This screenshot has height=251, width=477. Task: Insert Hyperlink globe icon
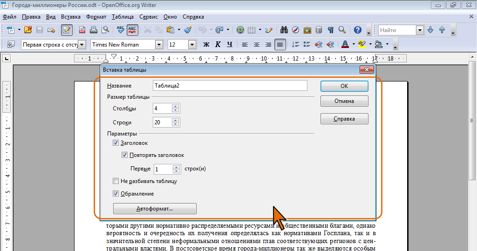pos(240,30)
